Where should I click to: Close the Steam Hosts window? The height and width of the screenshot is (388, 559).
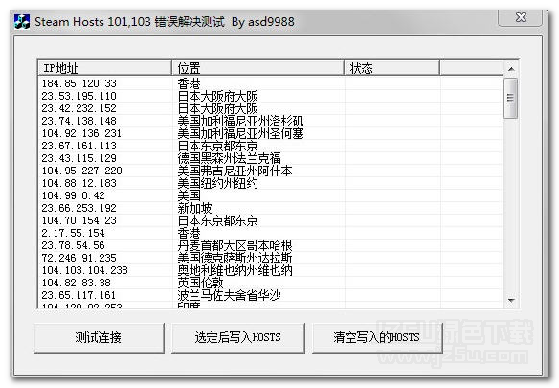pyautogui.click(x=521, y=17)
